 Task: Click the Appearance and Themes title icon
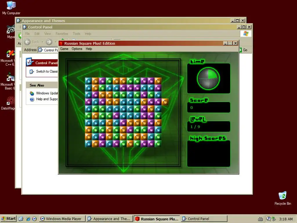pyautogui.click(x=18, y=21)
